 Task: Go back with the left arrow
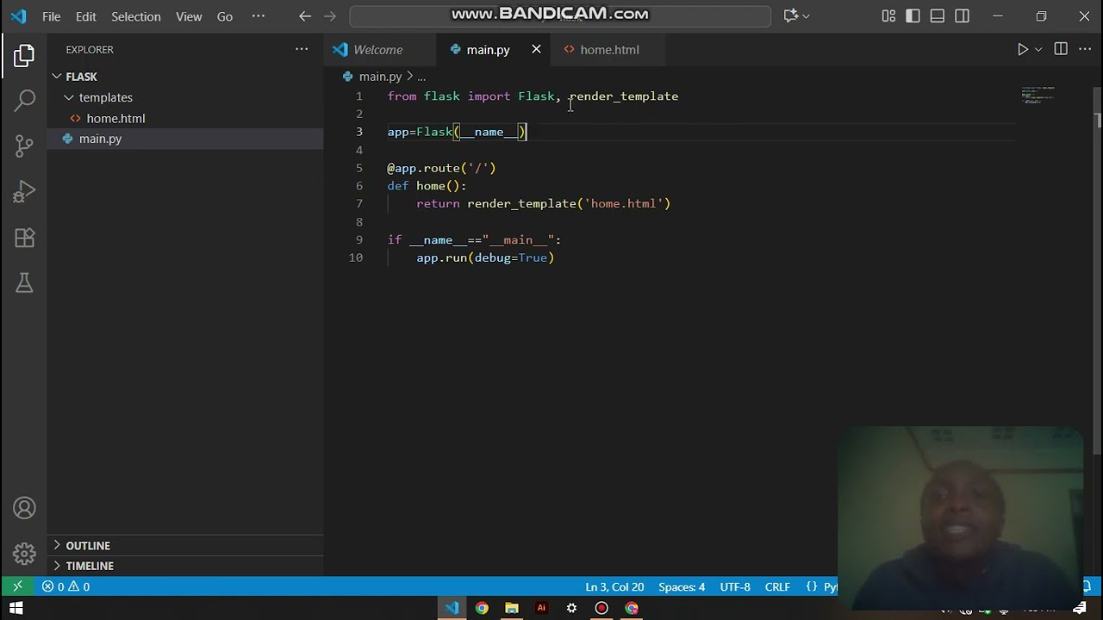[305, 16]
